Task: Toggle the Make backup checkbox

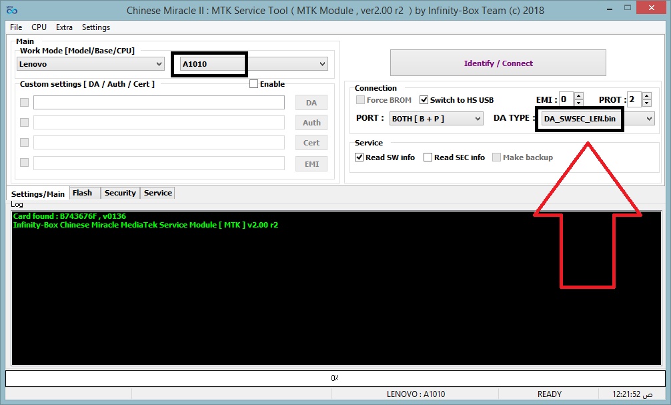Action: 496,157
